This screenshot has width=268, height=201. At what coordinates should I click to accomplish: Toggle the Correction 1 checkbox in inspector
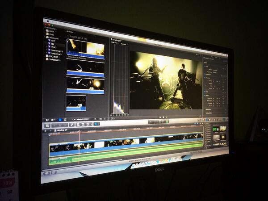[x=205, y=74]
